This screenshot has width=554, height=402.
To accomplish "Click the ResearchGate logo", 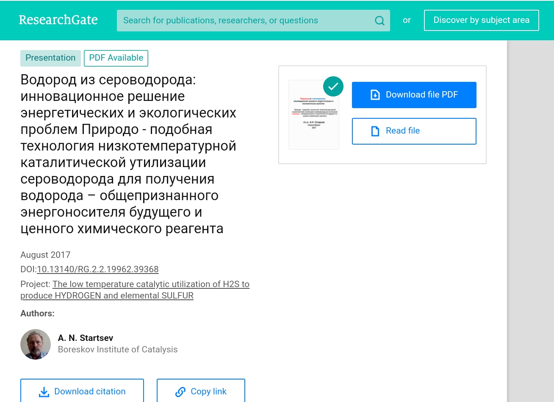I will 58,20.
